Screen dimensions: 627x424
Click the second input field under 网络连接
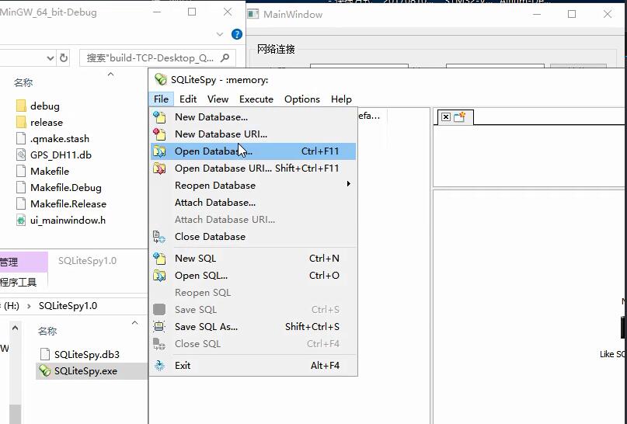click(495, 65)
